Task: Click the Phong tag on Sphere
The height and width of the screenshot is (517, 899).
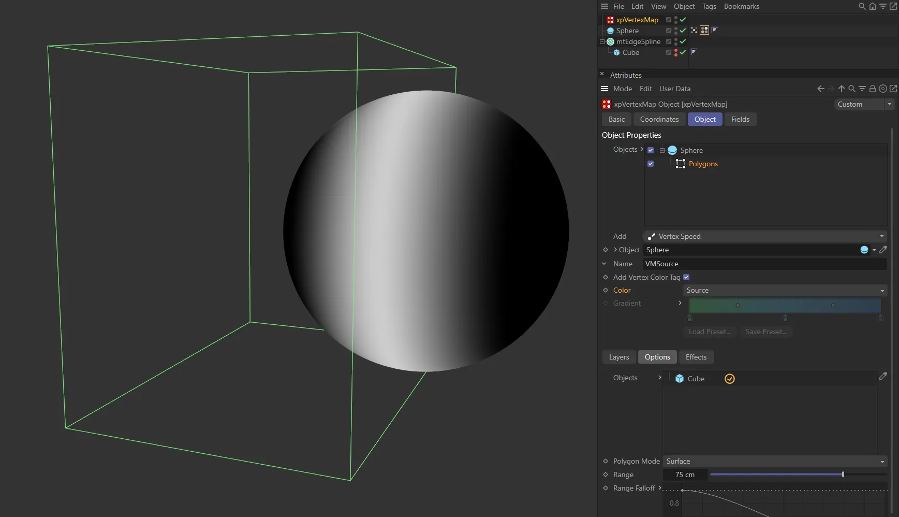Action: click(714, 31)
